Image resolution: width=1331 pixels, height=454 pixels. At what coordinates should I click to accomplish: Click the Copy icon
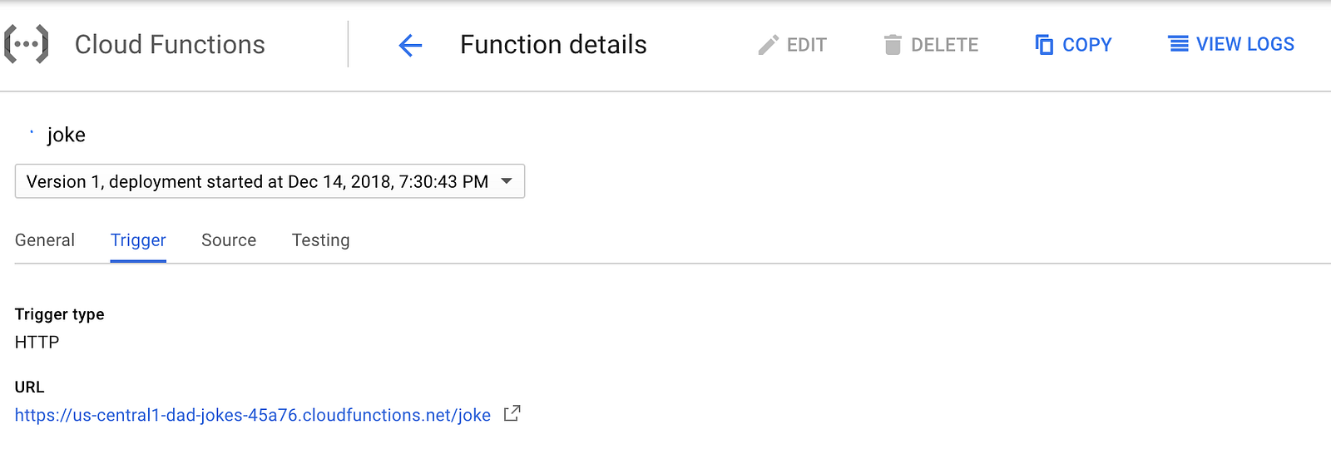pyautogui.click(x=1044, y=45)
